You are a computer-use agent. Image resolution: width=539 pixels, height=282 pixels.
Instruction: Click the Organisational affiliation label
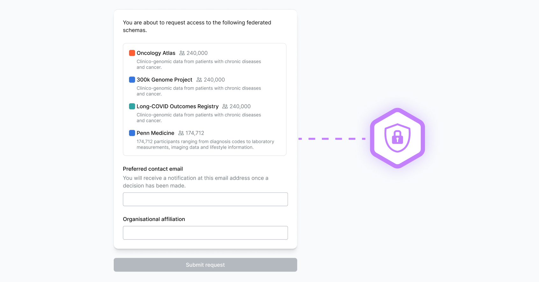tap(154, 219)
